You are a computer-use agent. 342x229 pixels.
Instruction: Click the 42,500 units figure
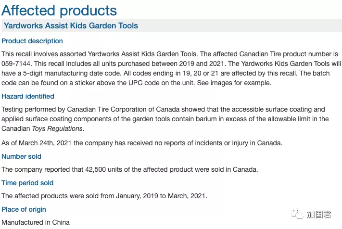click(x=103, y=169)
